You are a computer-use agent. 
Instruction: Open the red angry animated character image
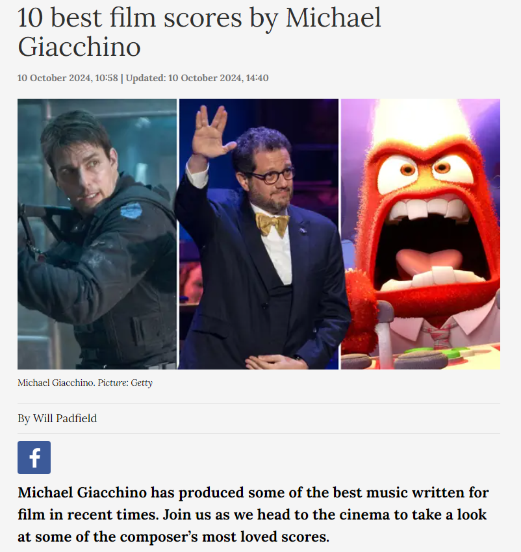[x=420, y=234]
